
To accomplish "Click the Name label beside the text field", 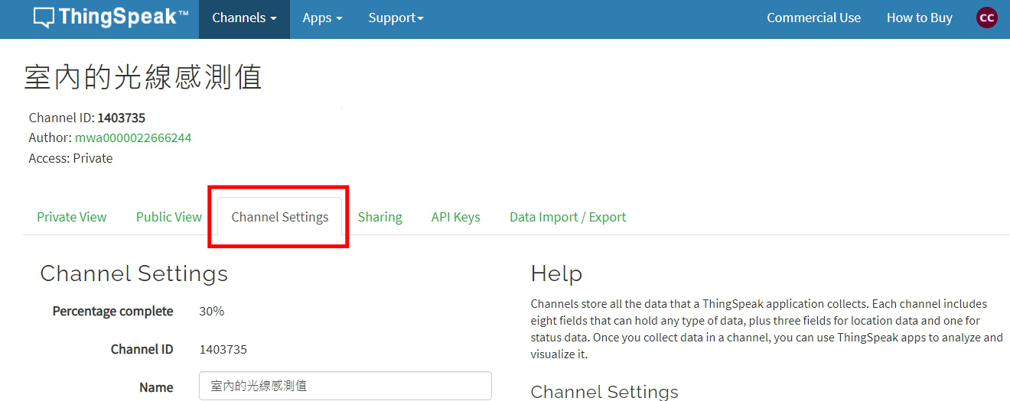I will click(x=156, y=387).
